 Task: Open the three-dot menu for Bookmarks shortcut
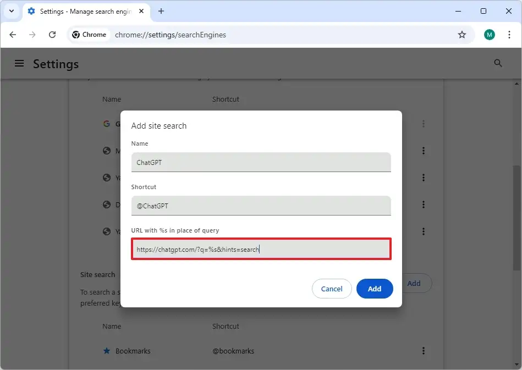click(x=424, y=351)
